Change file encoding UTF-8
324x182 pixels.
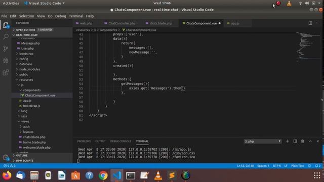(277, 166)
